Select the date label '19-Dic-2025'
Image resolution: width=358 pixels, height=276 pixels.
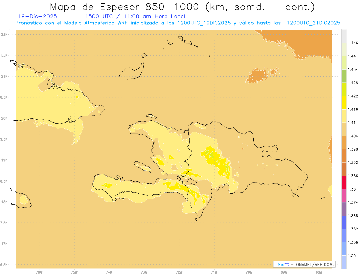click(x=37, y=17)
